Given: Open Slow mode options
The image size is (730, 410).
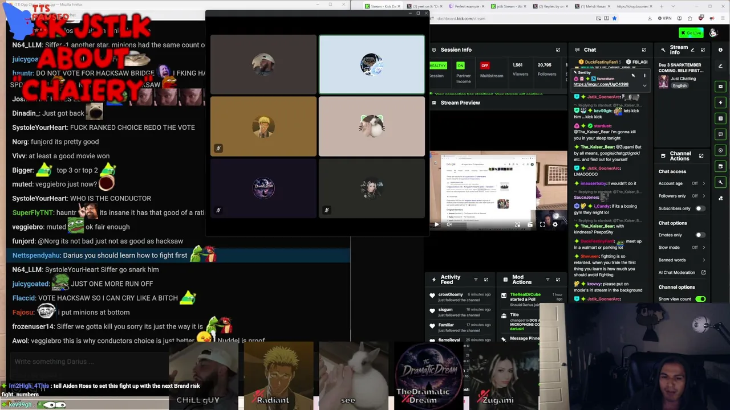Looking at the screenshot, I should pos(682,247).
